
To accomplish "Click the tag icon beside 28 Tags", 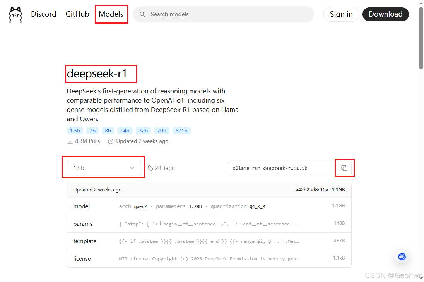I will point(150,168).
